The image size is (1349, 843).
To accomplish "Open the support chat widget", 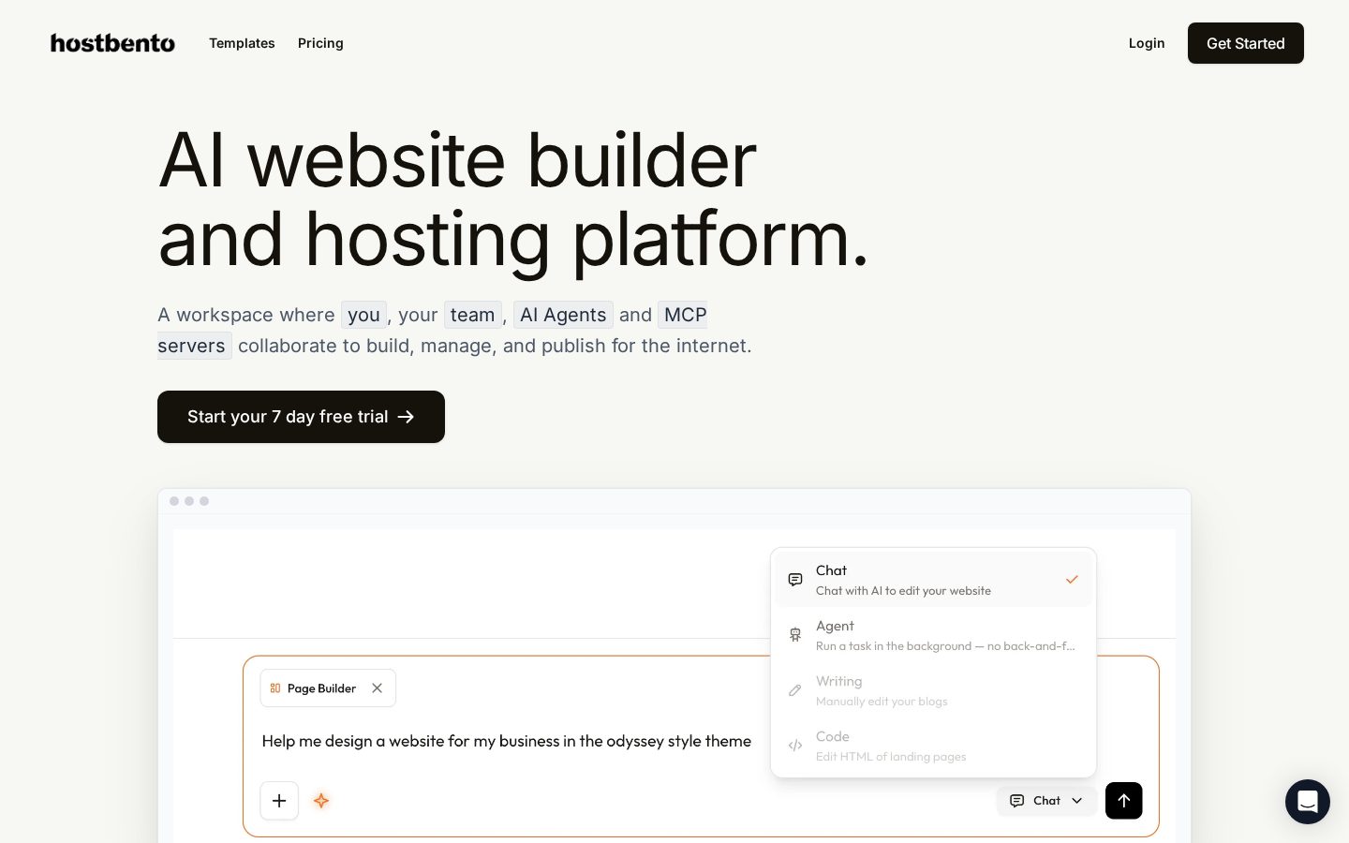I will (x=1308, y=802).
